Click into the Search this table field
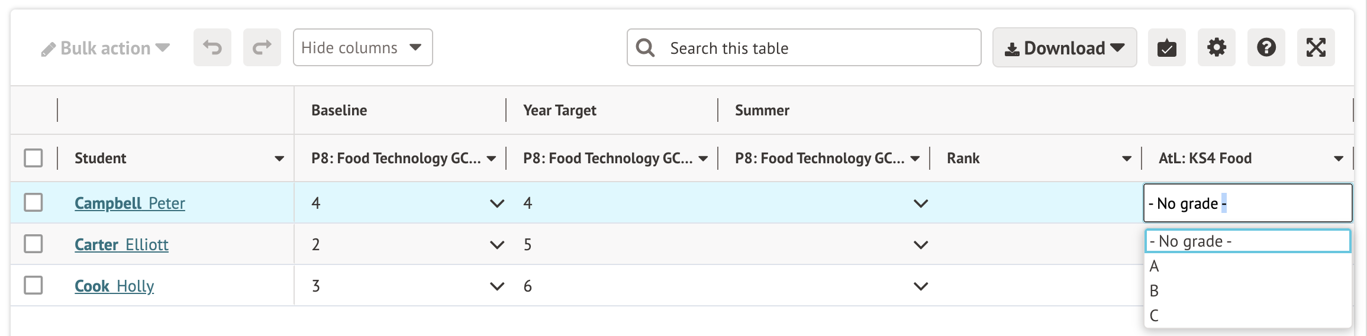Image resolution: width=1367 pixels, height=336 pixels. [x=817, y=48]
